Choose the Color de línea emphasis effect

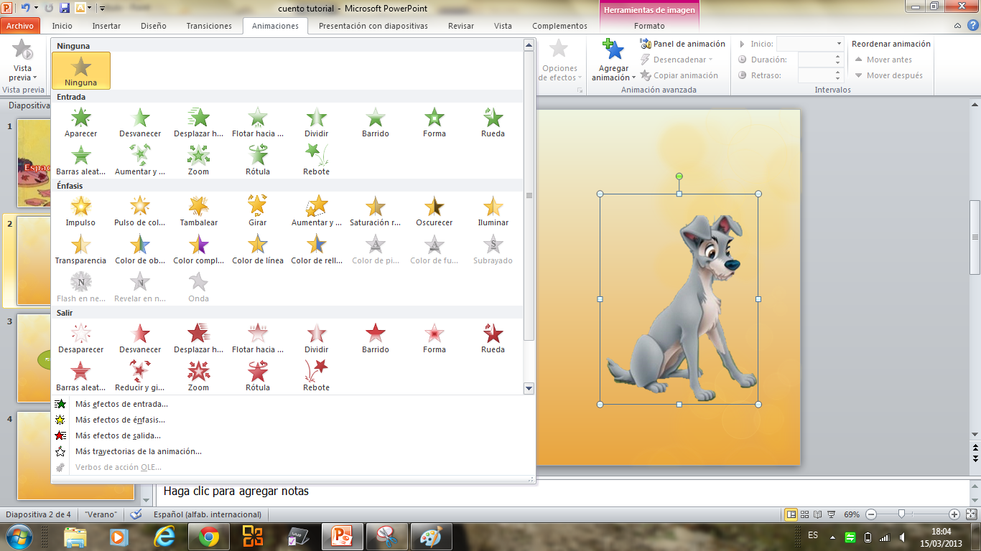pyautogui.click(x=258, y=249)
